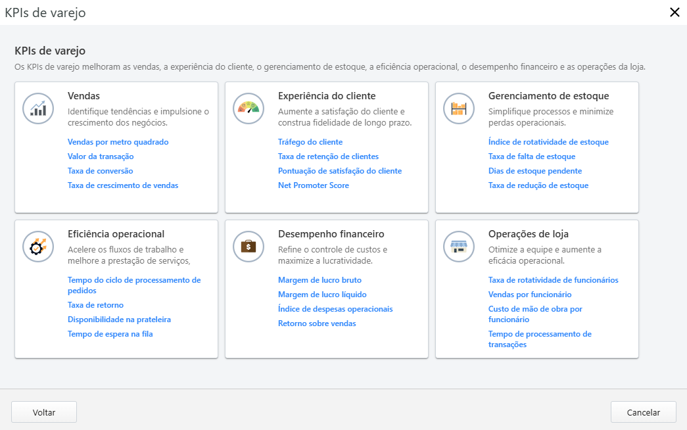687x430 pixels.
Task: Click the Desempenho financeiro briefcase icon
Action: (x=249, y=247)
